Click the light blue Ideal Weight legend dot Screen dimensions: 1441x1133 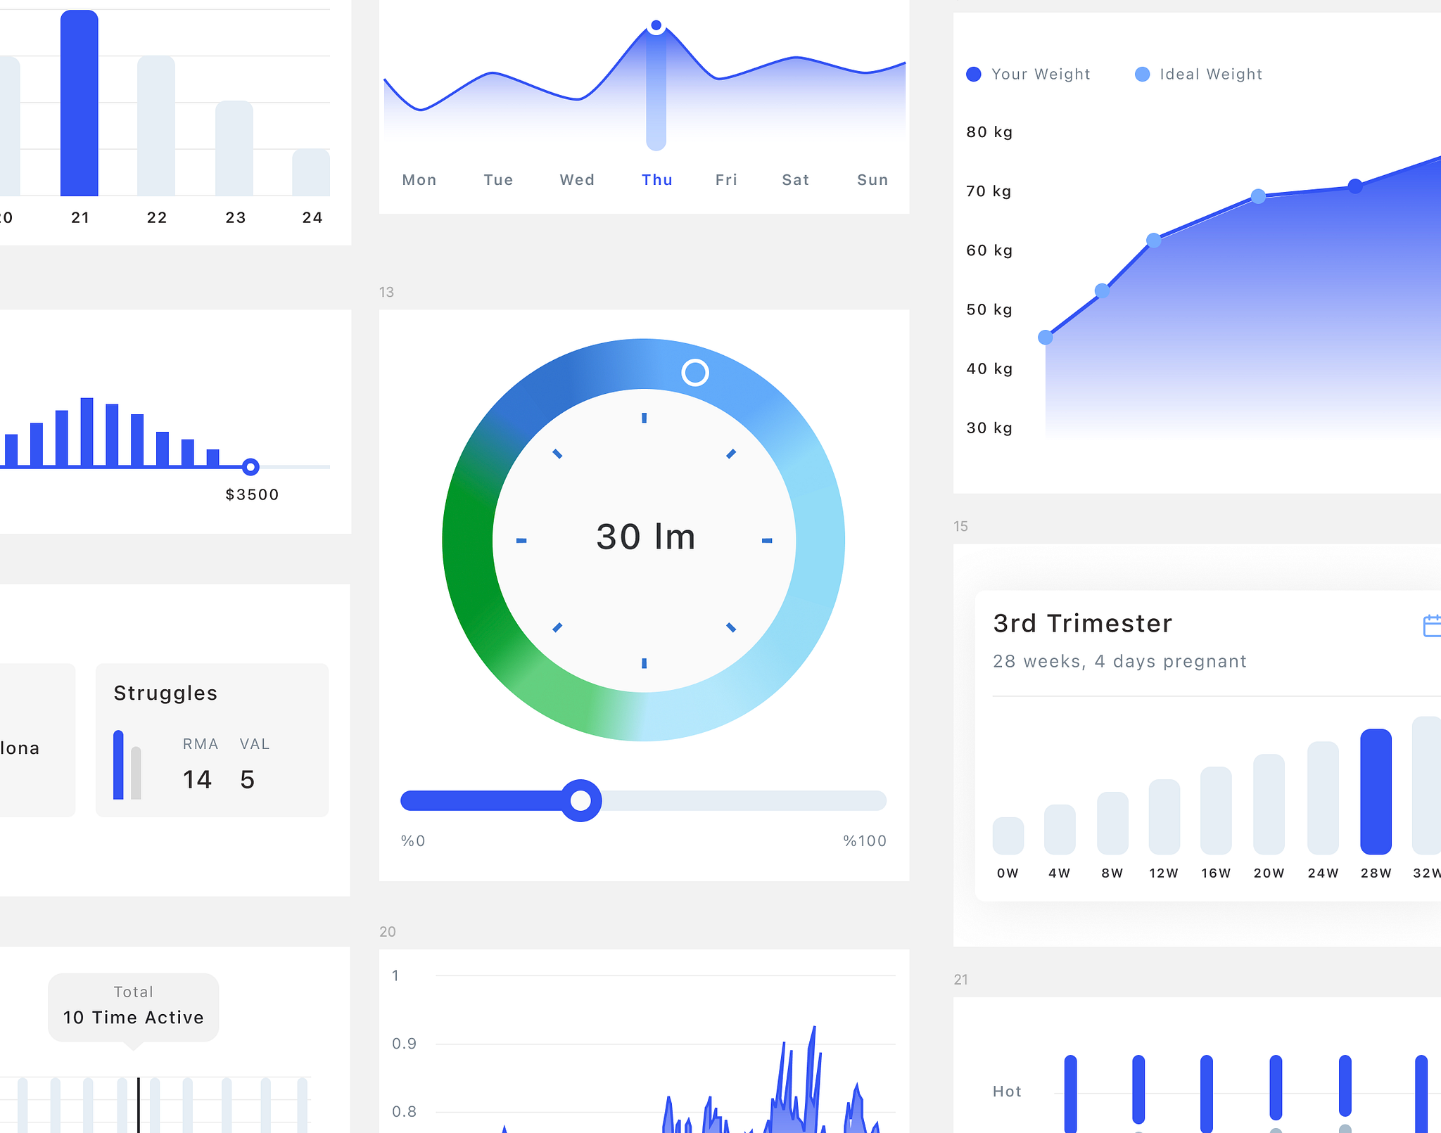tap(1143, 74)
